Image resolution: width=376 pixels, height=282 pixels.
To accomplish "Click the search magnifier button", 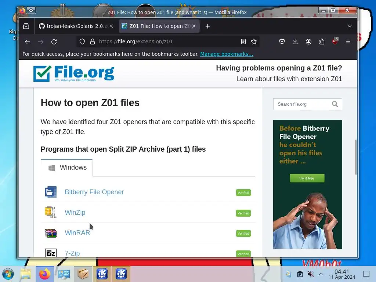I will [335, 104].
